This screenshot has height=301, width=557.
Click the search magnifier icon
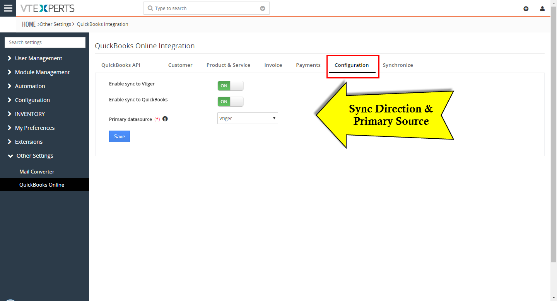150,8
